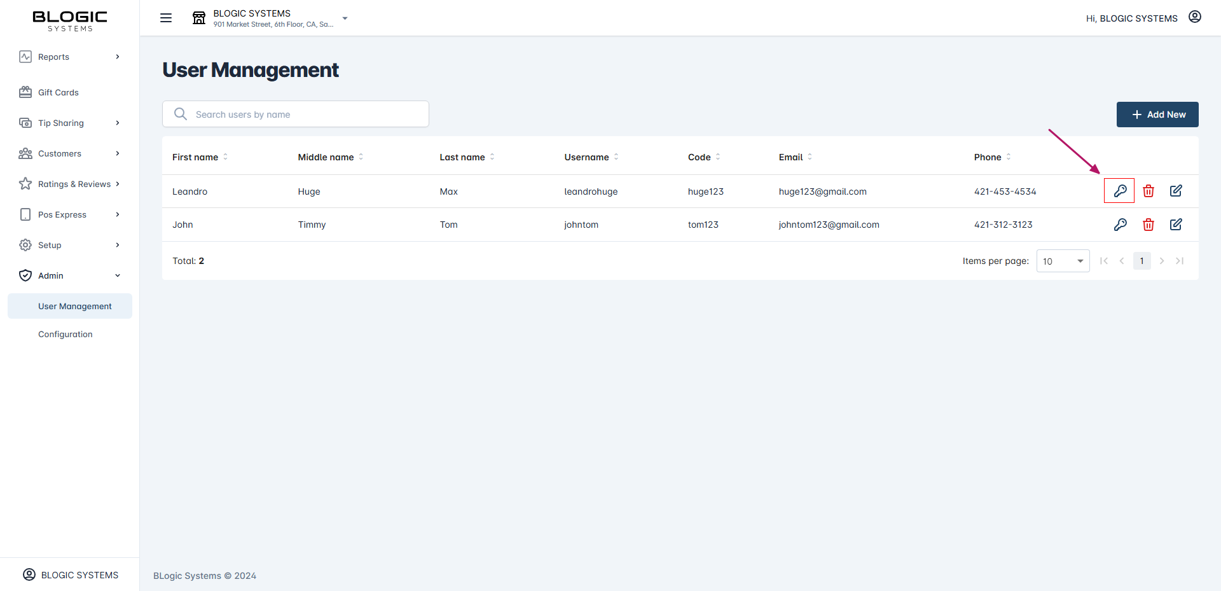Viewport: 1221px width, 591px height.
Task: Click the Admin shield icon
Action: (25, 275)
